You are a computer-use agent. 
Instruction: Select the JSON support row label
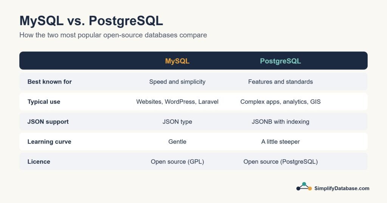(x=48, y=122)
